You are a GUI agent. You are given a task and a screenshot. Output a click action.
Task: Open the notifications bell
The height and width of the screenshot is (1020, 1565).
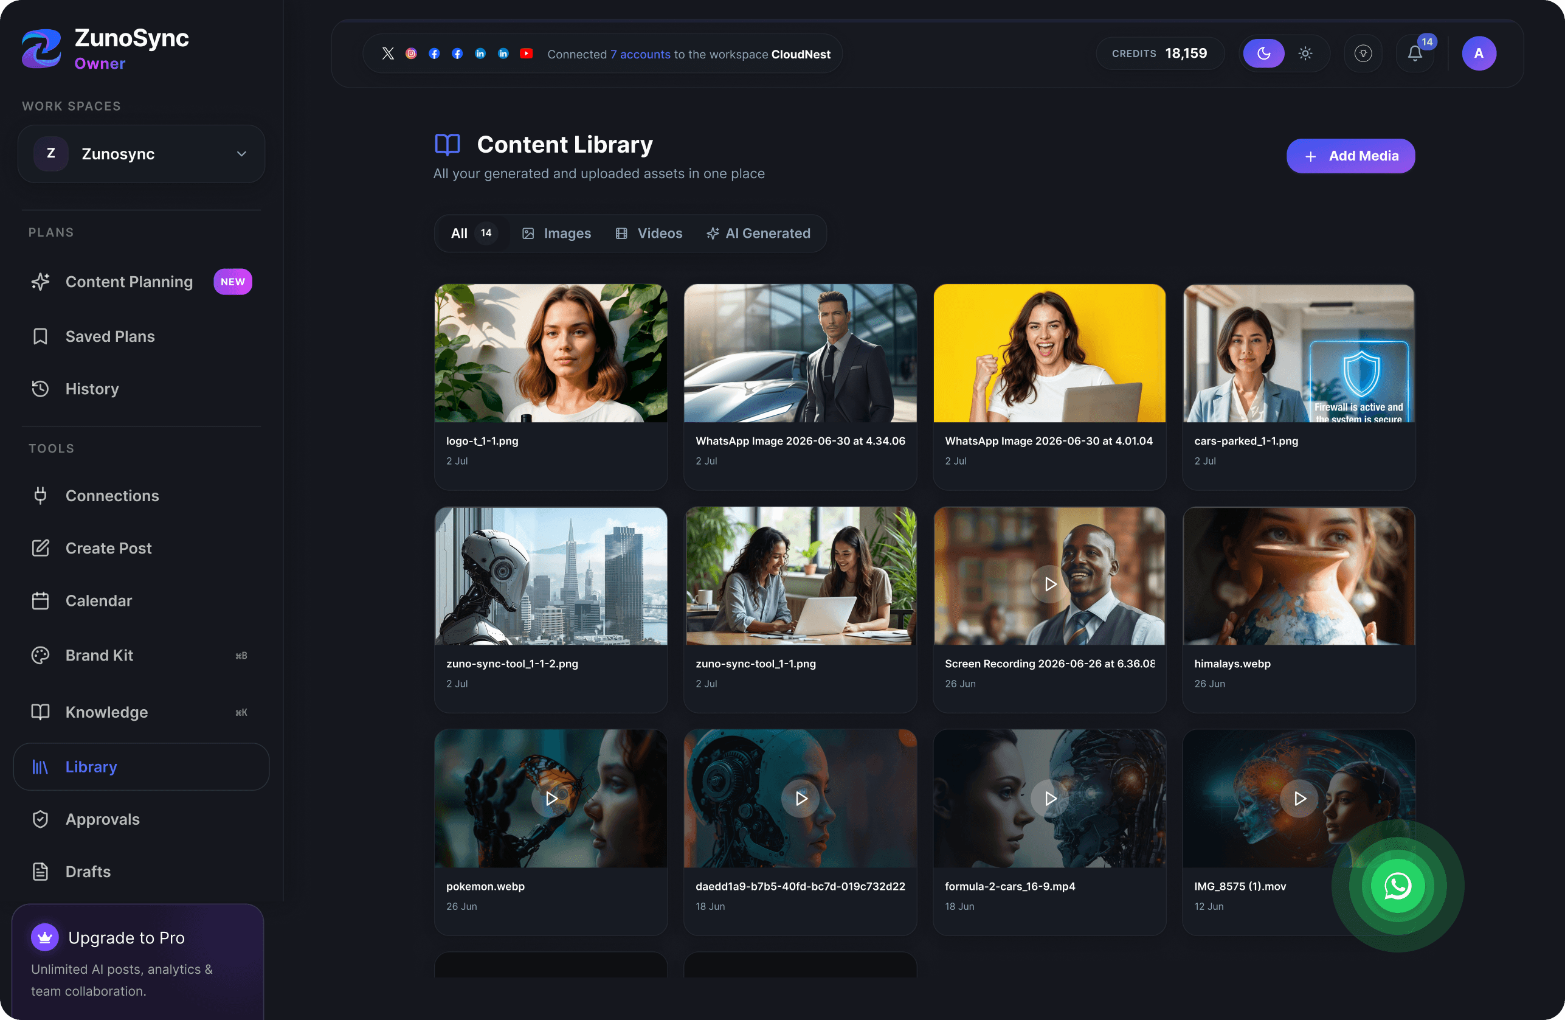[x=1414, y=54]
